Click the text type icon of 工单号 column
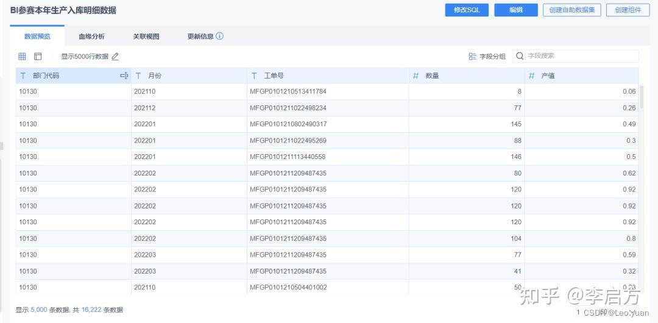 tap(254, 76)
